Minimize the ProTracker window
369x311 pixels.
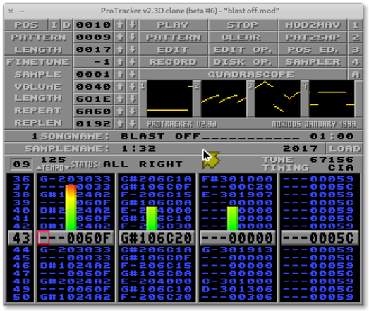(22, 11)
